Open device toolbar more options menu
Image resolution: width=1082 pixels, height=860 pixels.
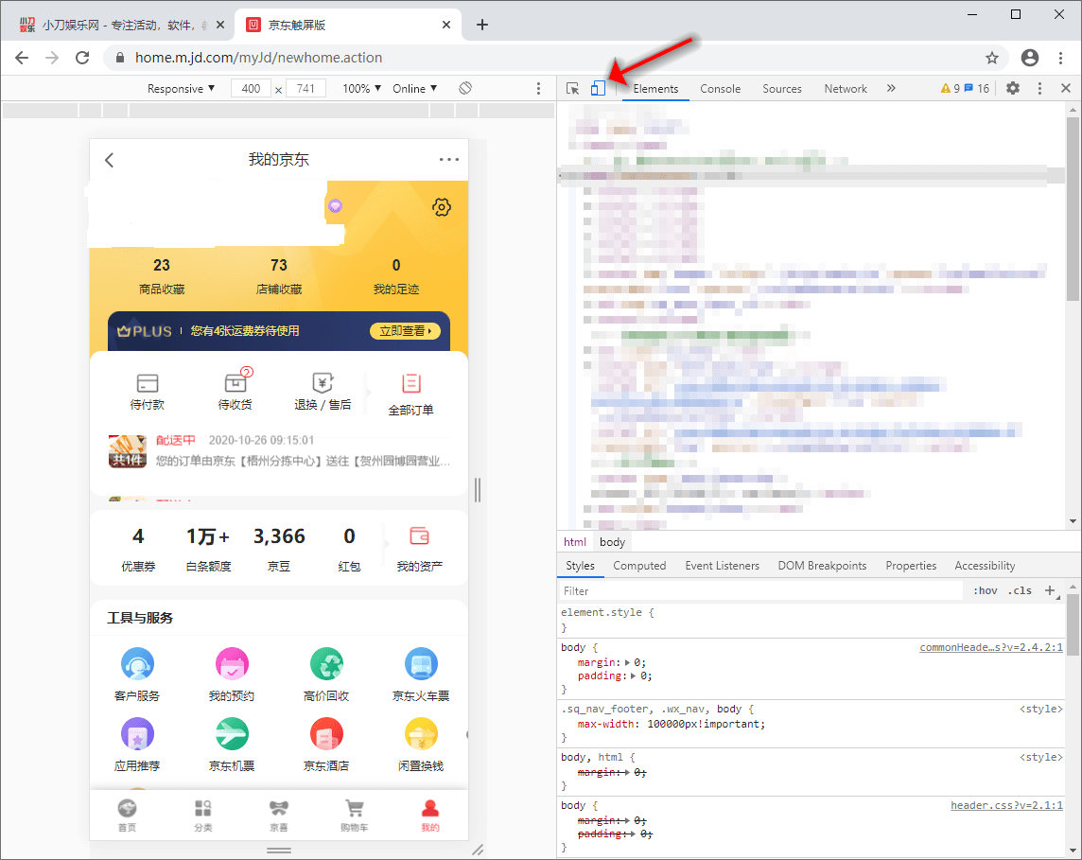pyautogui.click(x=538, y=88)
